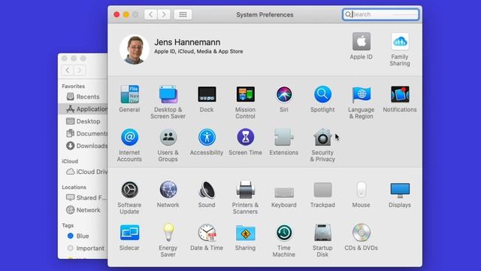Select Applications in Finder sidebar

click(83, 109)
